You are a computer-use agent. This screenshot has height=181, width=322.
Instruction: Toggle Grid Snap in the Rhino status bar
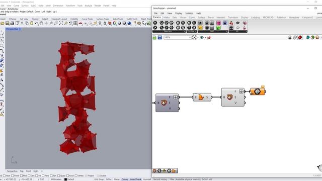99,179
